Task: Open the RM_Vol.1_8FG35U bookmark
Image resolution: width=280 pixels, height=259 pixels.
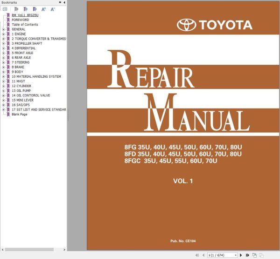Action: 25,15
